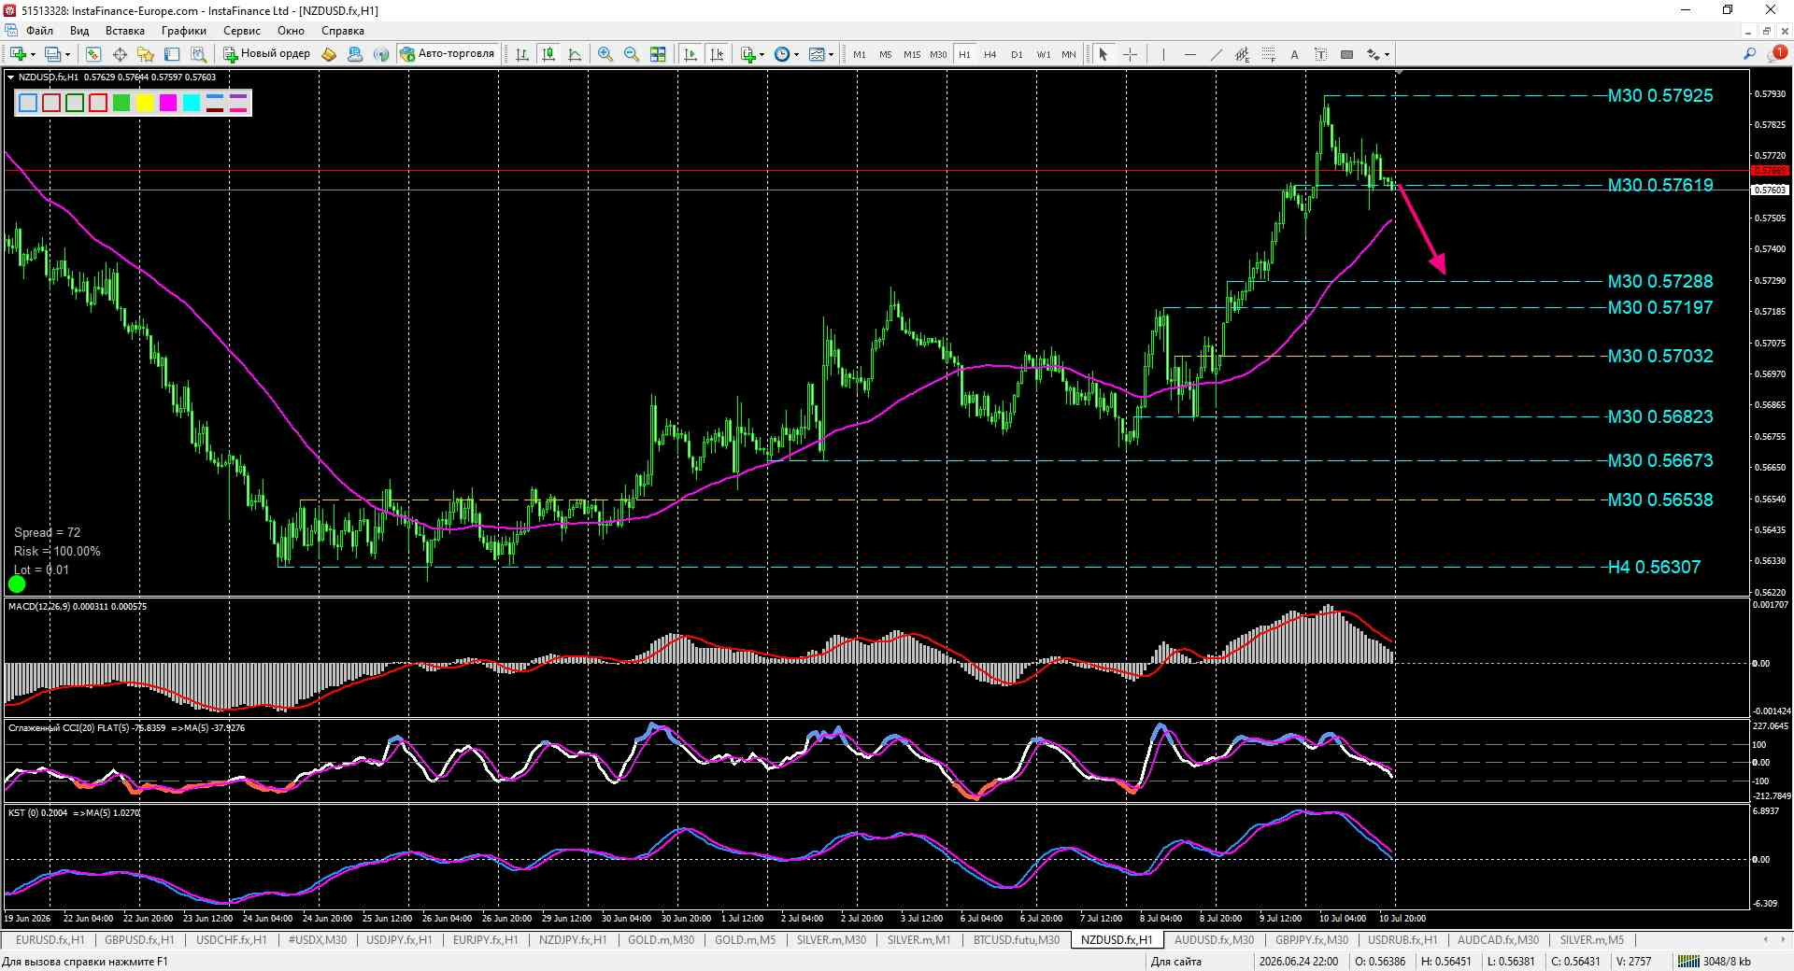Click the Market Watch toolbar icon
This screenshot has height=971, width=1794.
pos(93,54)
